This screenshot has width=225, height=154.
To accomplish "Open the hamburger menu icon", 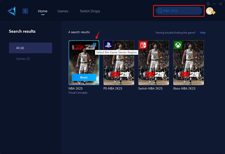I will [208, 4].
